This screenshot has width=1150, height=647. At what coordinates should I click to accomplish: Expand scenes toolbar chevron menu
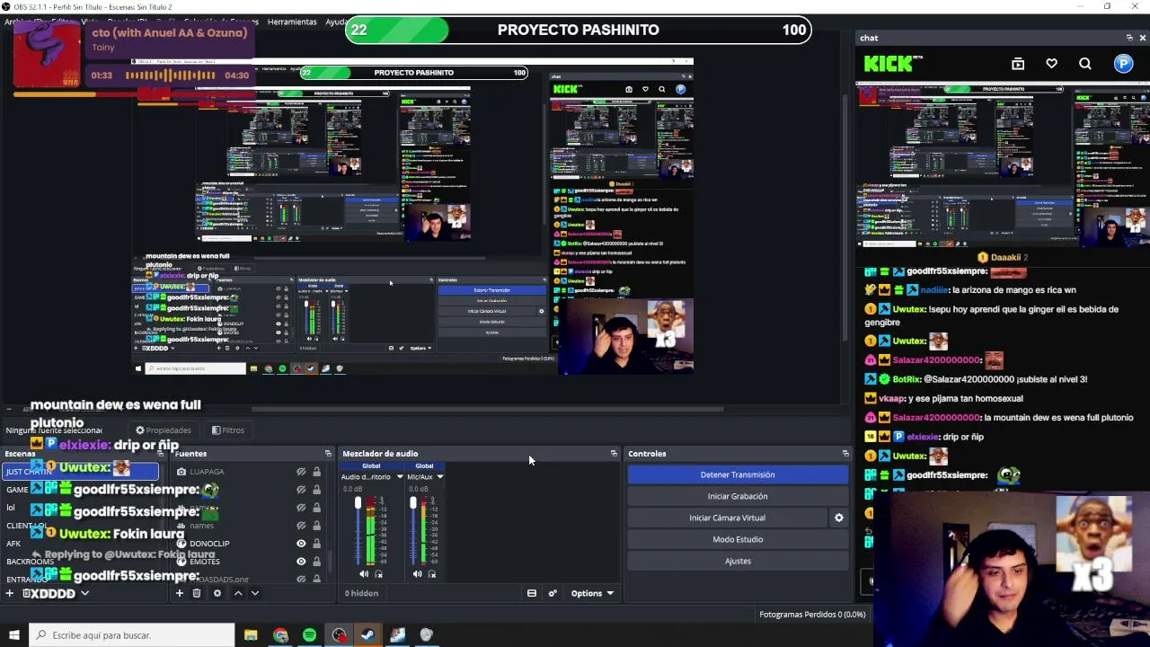point(84,593)
